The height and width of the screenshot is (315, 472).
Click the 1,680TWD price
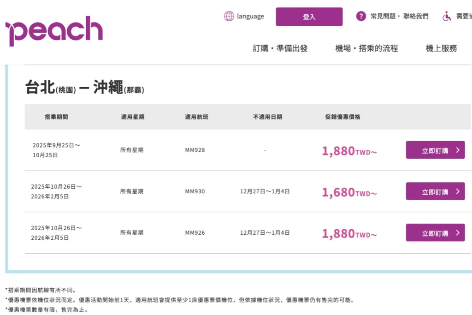[x=349, y=192]
